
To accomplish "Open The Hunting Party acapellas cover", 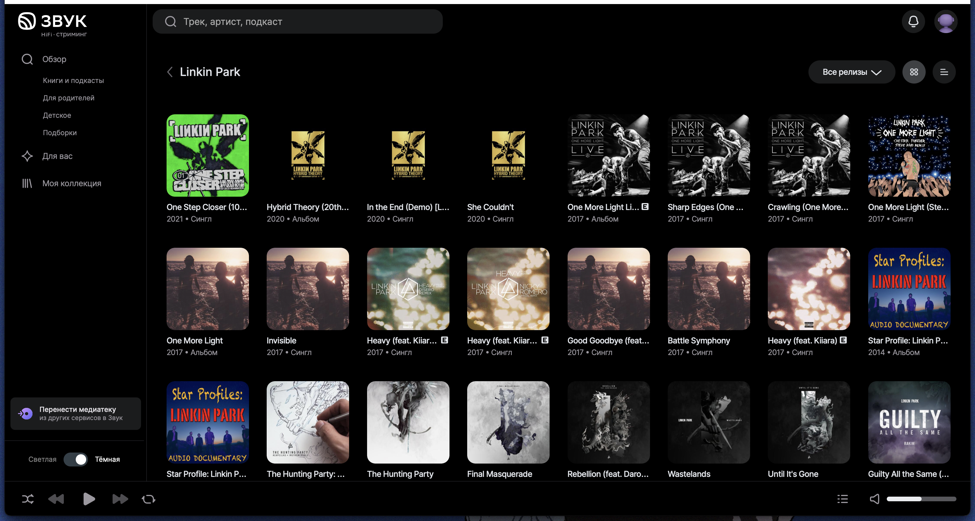I will 308,422.
